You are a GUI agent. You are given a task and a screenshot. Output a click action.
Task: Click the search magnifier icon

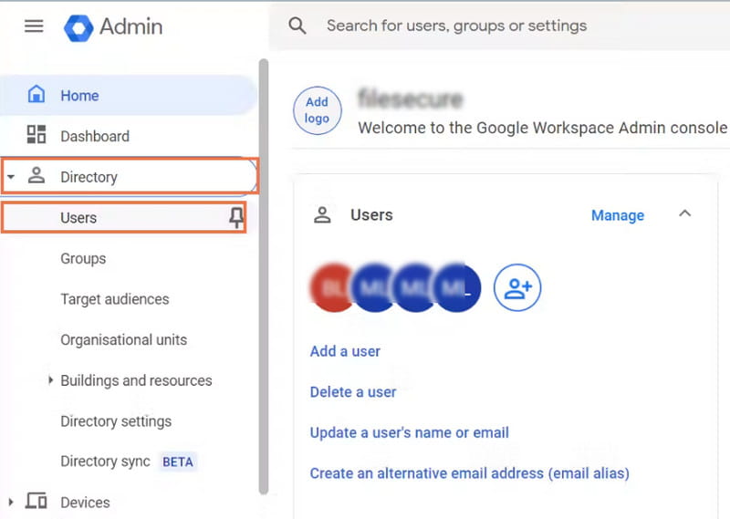297,26
